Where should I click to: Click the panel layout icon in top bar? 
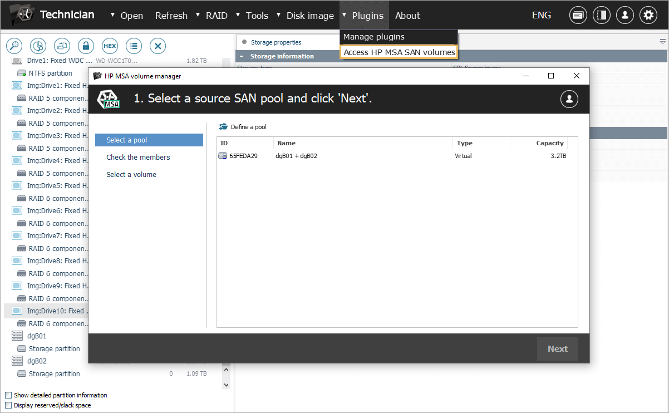tap(602, 16)
